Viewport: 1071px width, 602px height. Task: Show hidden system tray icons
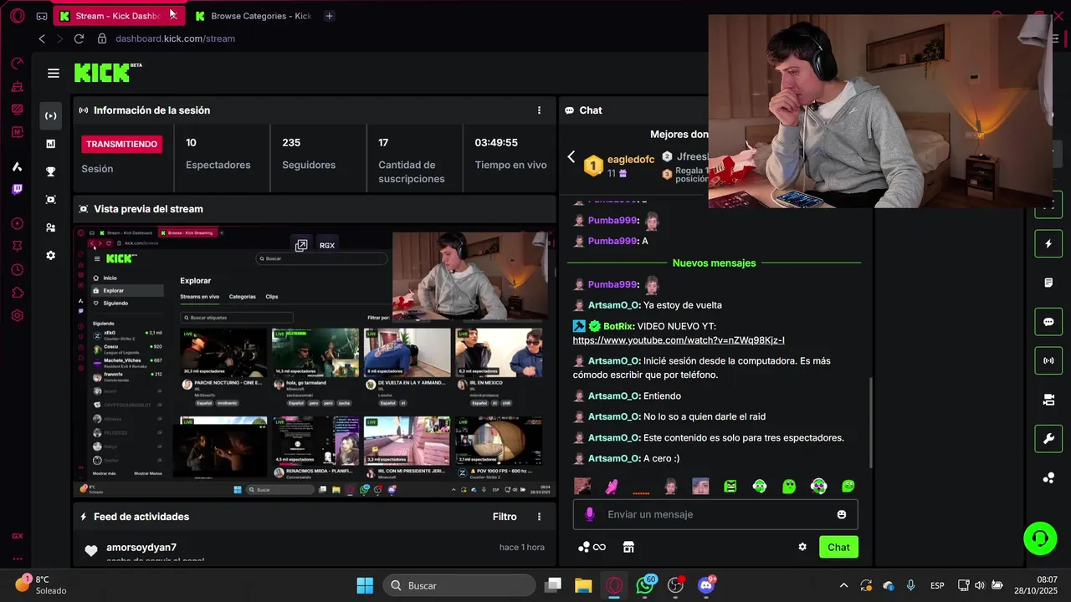[x=843, y=585]
